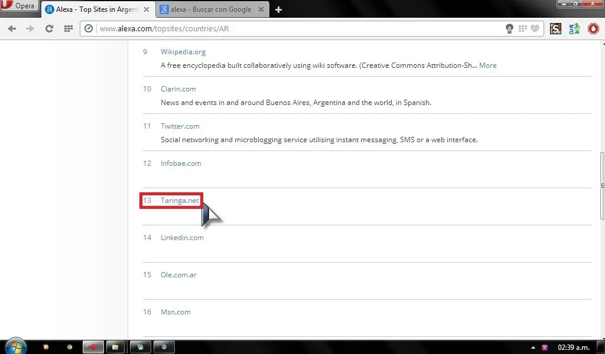Open the Infobae.com link
This screenshot has width=605, height=354.
tap(181, 163)
